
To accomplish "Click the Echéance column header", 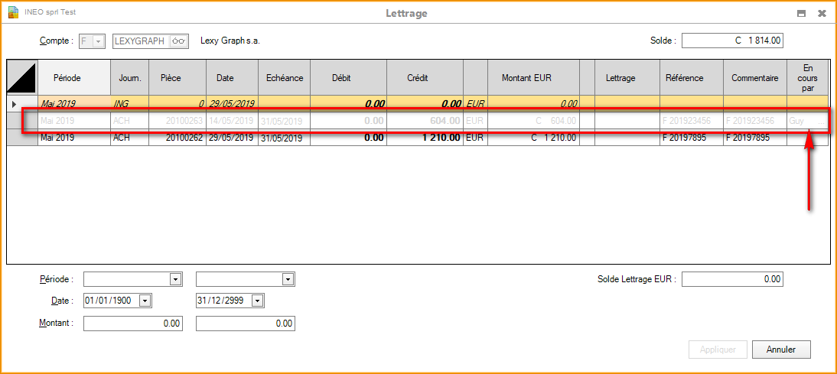I will pos(284,78).
